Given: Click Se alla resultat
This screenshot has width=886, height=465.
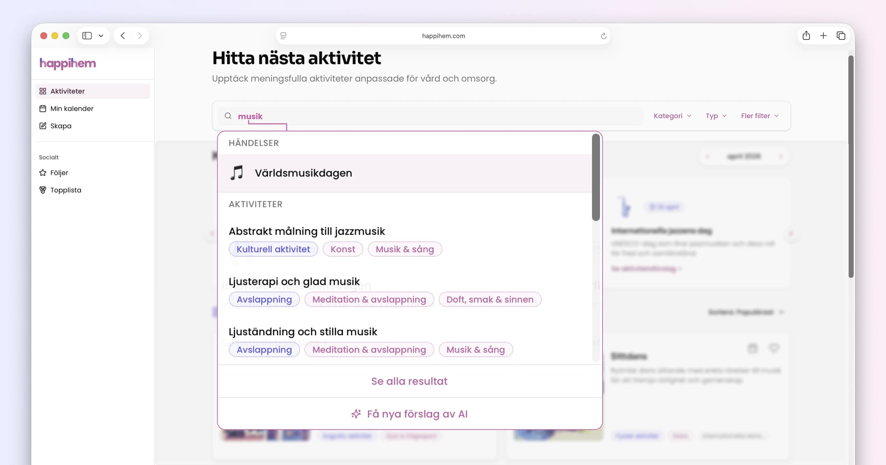Looking at the screenshot, I should [409, 381].
